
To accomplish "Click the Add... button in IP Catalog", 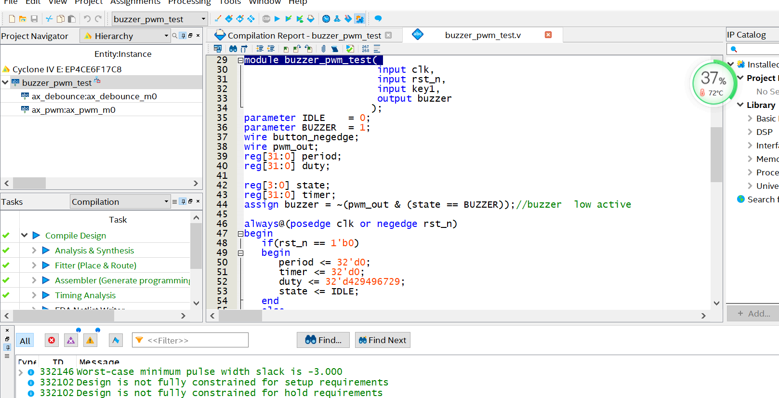I will pos(753,314).
